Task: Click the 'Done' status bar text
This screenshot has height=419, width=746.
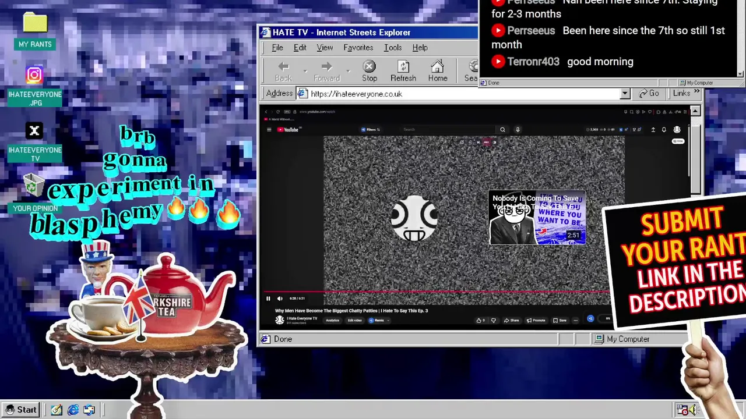Action: pyautogui.click(x=283, y=339)
